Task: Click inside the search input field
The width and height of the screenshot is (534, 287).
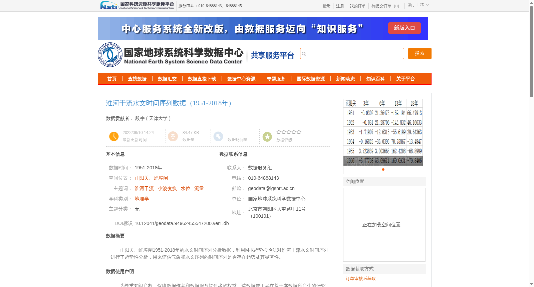Action: tap(352, 54)
